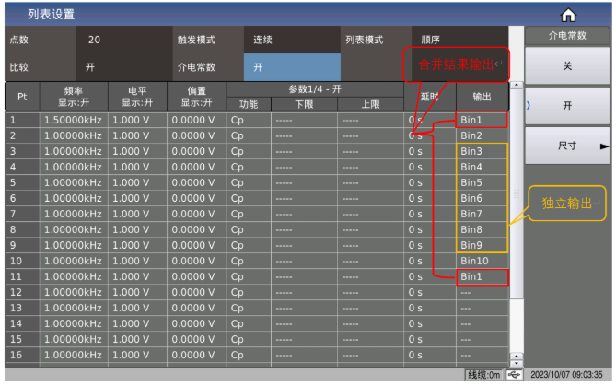The width and height of the screenshot is (616, 386).
Task: Select point number 10 row
Action: click(22, 261)
